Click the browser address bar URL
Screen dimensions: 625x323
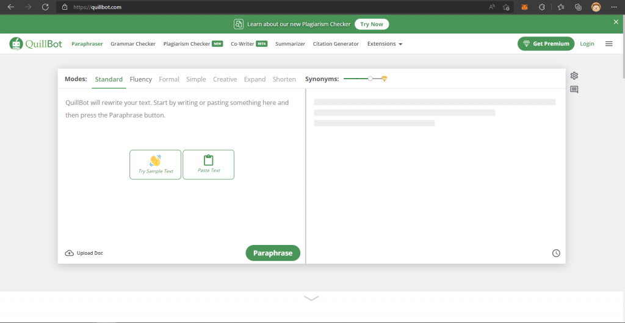click(97, 7)
